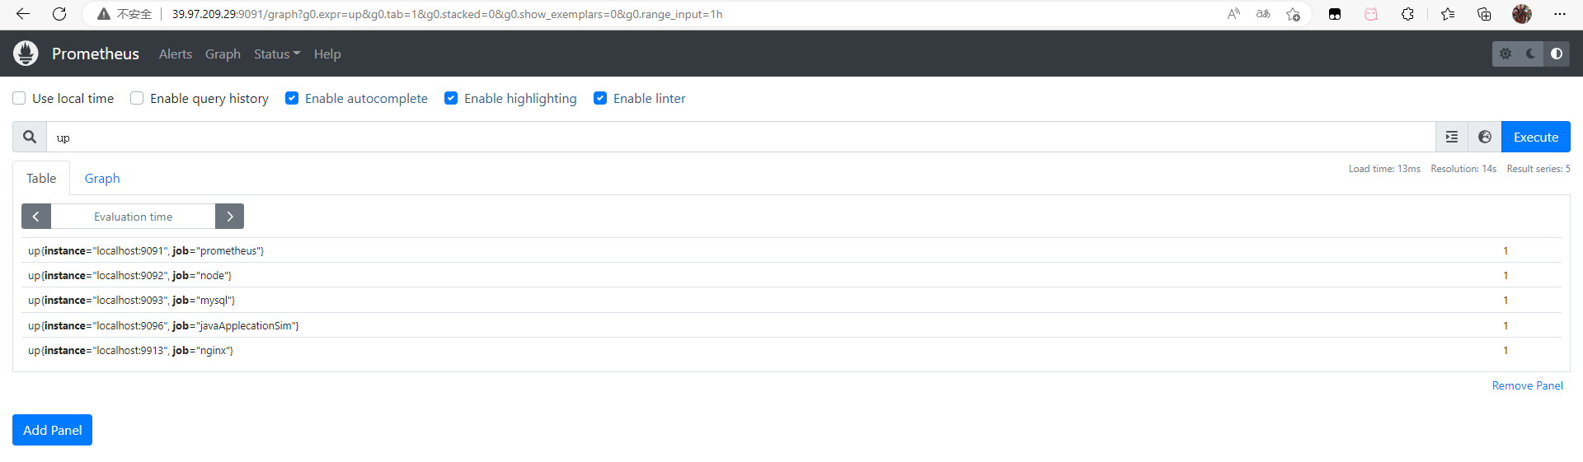
Task: Switch to the Table tab
Action: click(41, 178)
